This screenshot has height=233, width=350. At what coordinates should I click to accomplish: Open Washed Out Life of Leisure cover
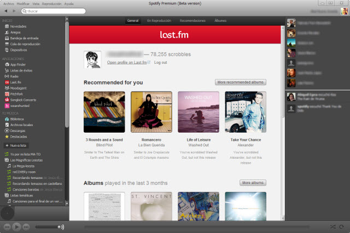click(199, 112)
